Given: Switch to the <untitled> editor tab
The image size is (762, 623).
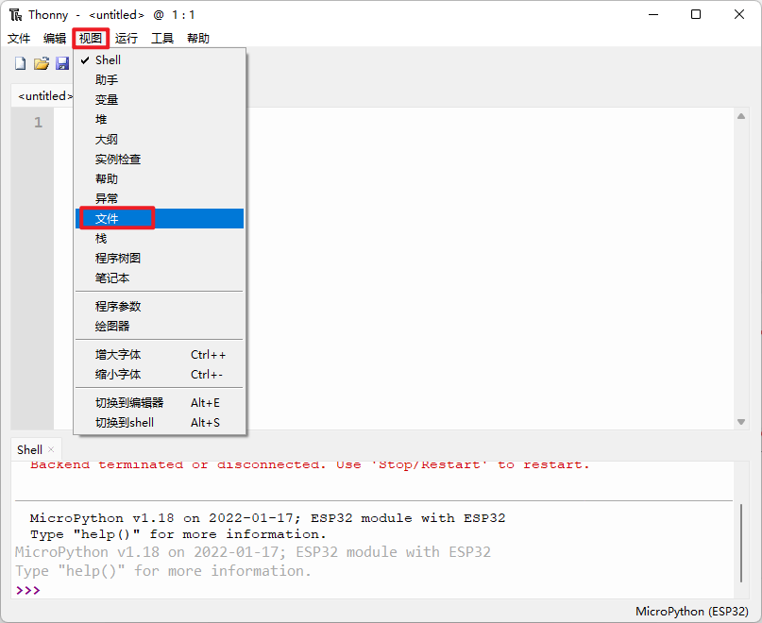Looking at the screenshot, I should 43,95.
